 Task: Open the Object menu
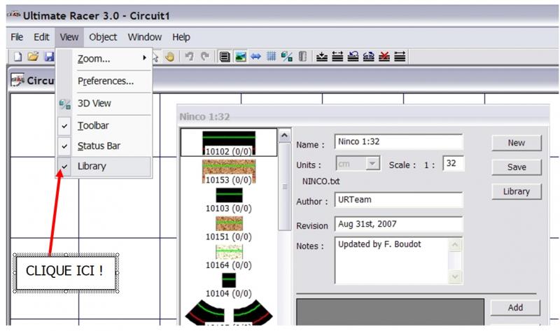pyautogui.click(x=103, y=37)
